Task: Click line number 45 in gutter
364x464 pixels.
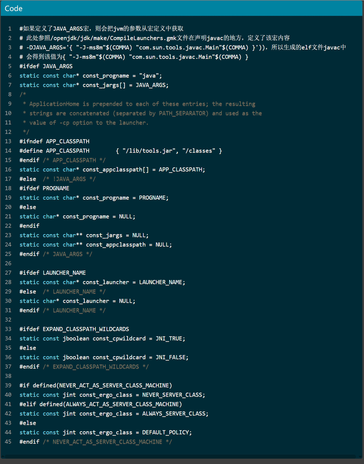Action: (x=8, y=442)
